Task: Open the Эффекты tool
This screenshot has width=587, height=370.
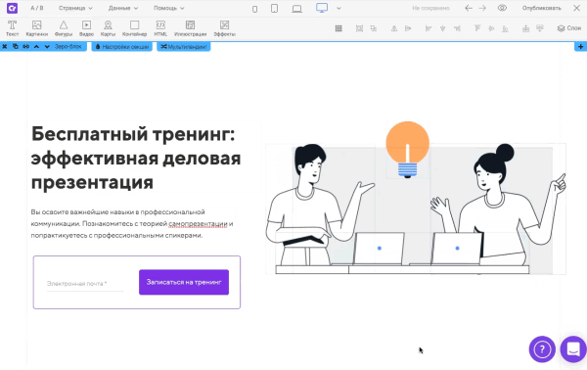Action: 224,28
